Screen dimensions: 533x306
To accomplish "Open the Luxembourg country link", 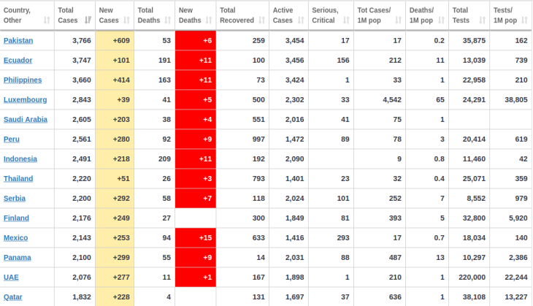I will (25, 99).
